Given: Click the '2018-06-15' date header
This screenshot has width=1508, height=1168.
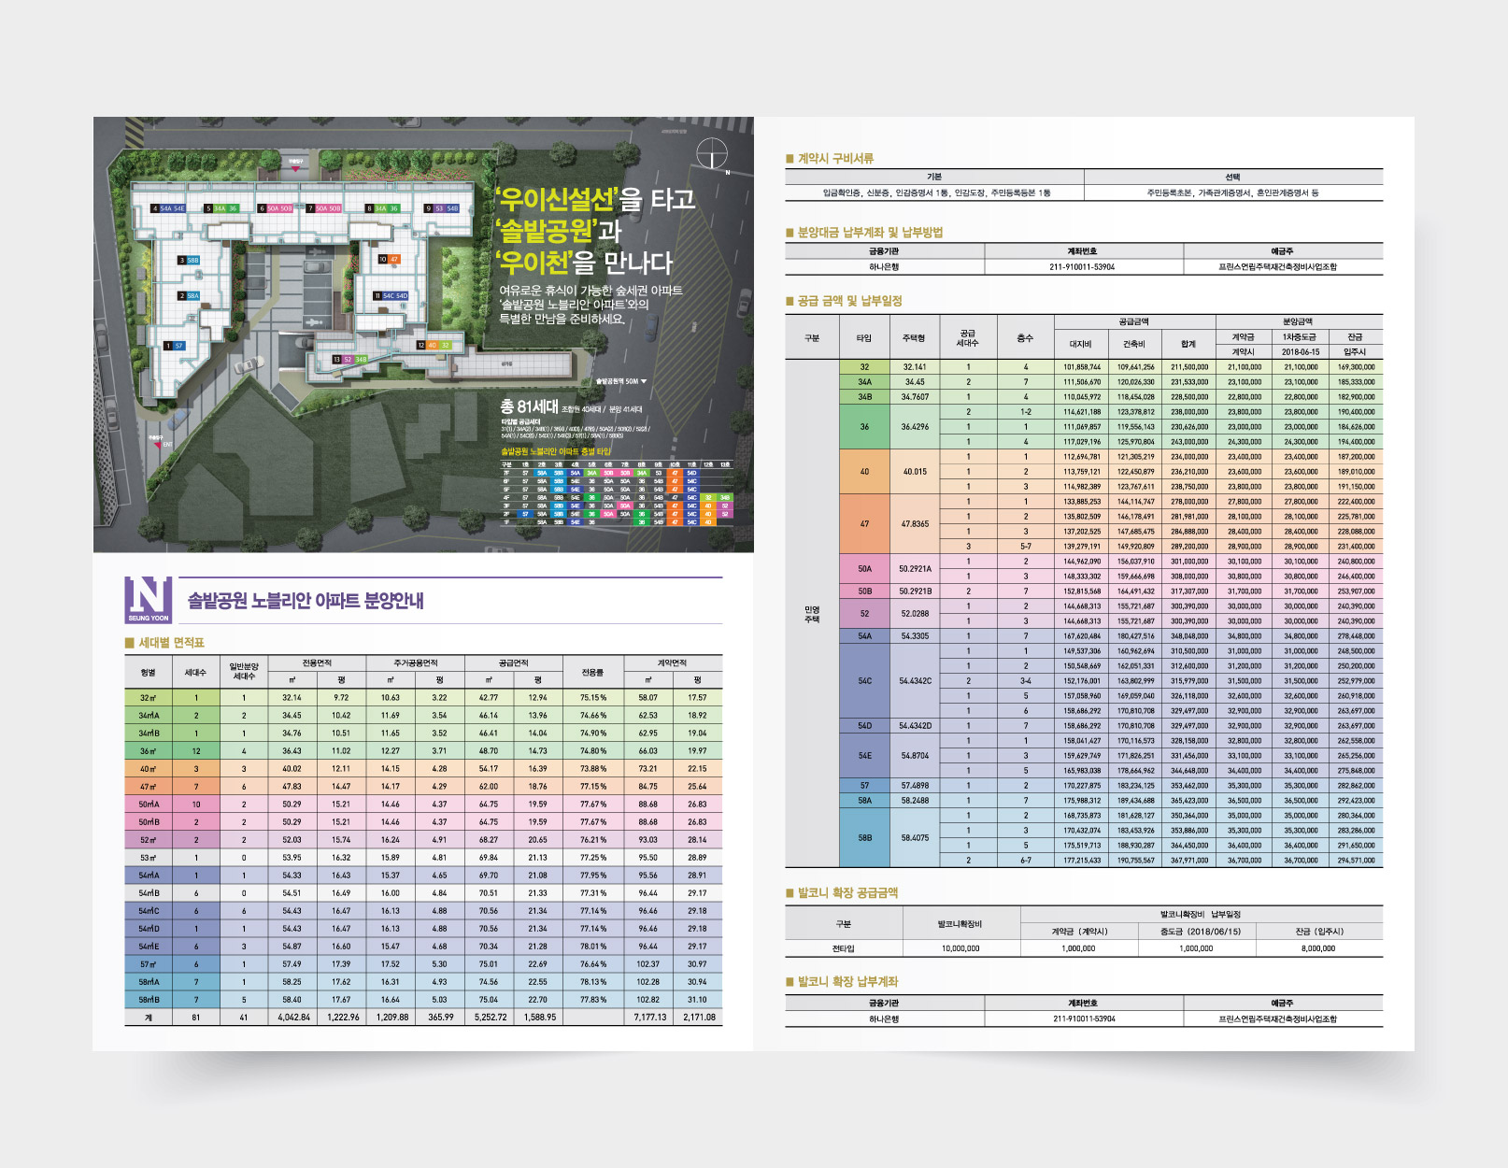Looking at the screenshot, I should (1301, 352).
